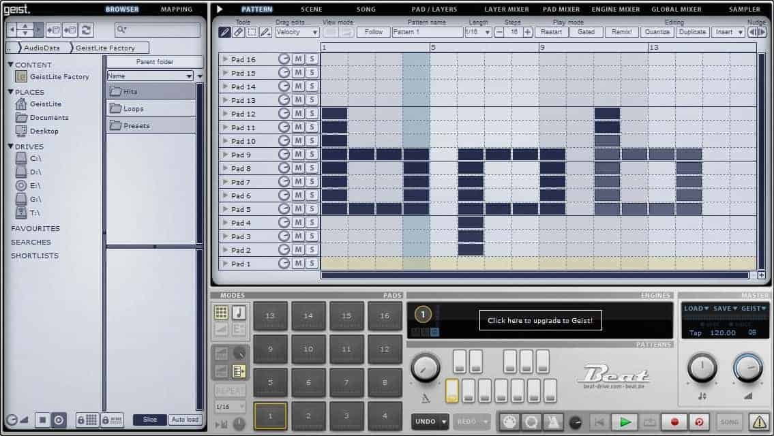Image resolution: width=774 pixels, height=436 pixels.
Task: Trigger pad 1 in the pads grid
Action: point(270,416)
